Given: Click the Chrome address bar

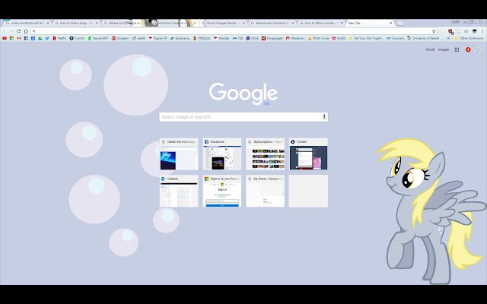Looking at the screenshot, I should point(233,31).
